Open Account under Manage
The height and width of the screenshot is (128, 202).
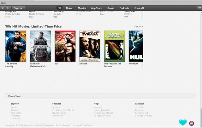pyautogui.click(x=140, y=107)
